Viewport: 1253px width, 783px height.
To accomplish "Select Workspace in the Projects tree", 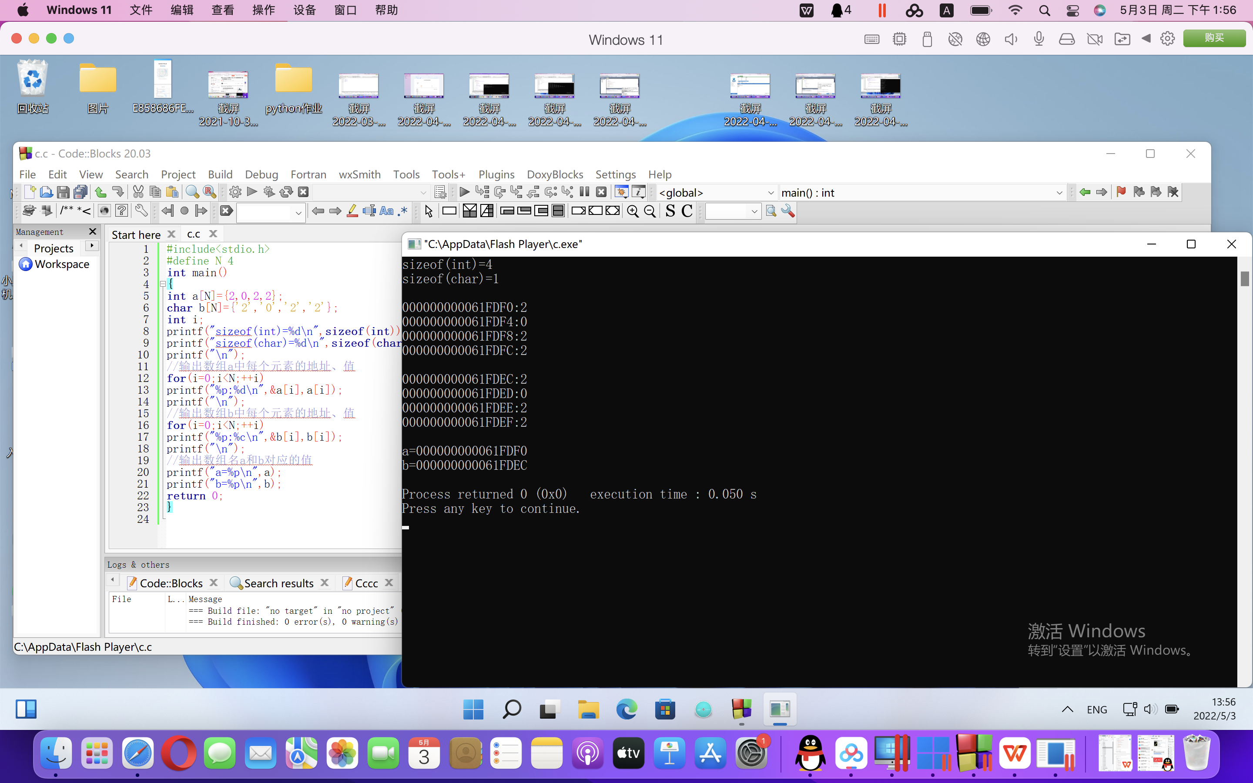I will pos(62,264).
